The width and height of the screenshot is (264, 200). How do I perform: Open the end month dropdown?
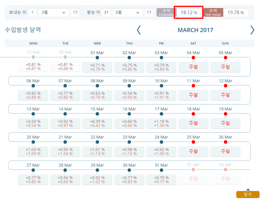pos(128,13)
